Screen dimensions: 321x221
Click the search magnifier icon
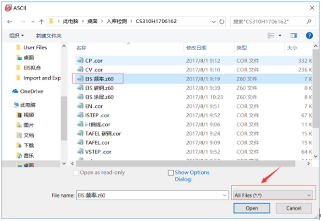coord(309,21)
